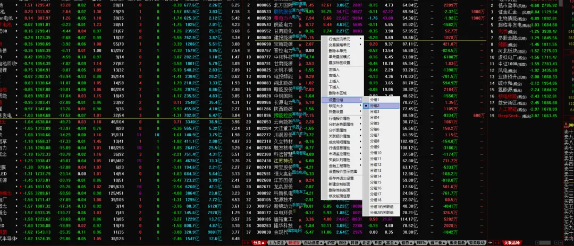This screenshot has height=246, width=574.
Task: Choose 分组1的关联组 entry
Action: 381,207
